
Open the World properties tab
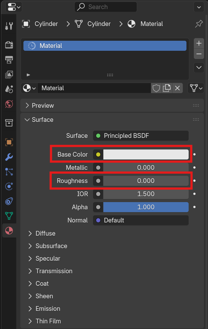9,104
